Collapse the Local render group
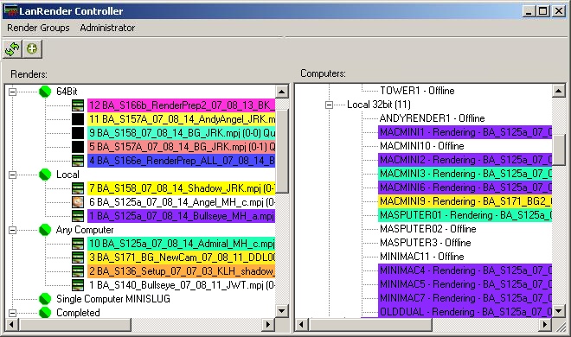Viewport: 571px width, 337px height. (12, 175)
